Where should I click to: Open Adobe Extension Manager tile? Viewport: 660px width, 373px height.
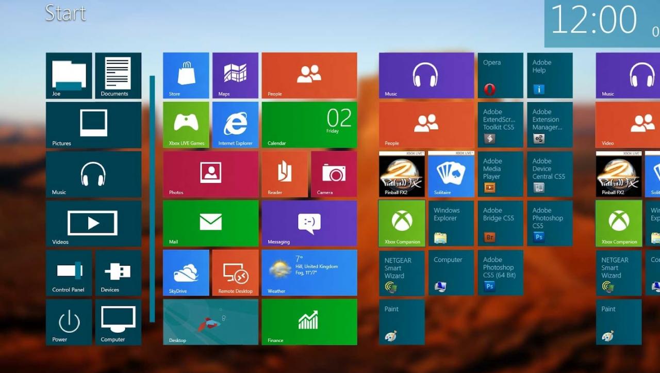pos(550,125)
